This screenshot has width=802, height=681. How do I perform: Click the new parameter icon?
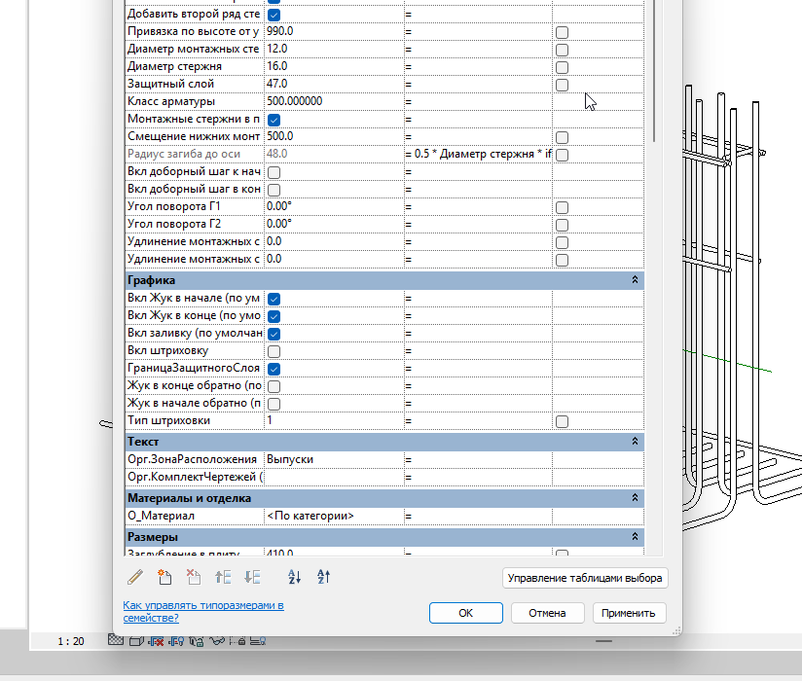point(164,577)
